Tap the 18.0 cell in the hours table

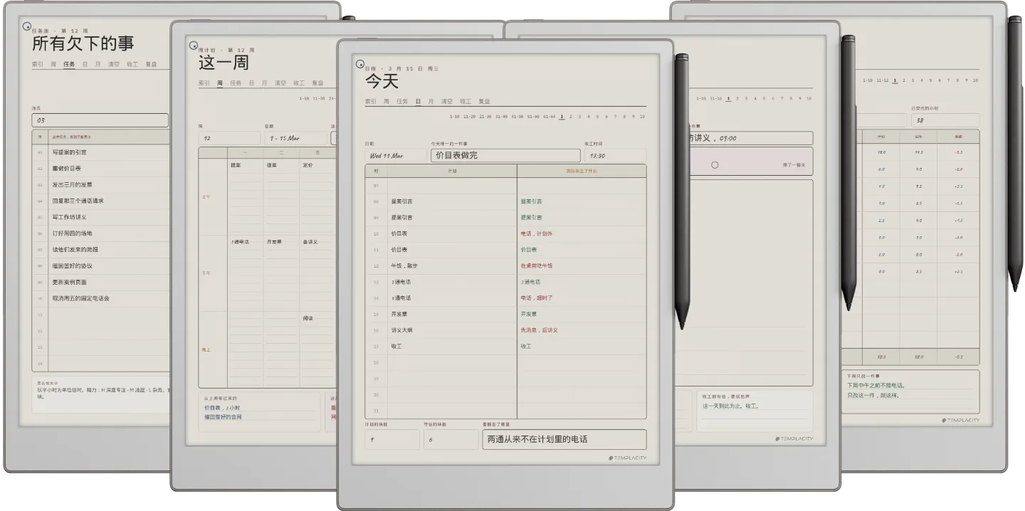tap(881, 152)
